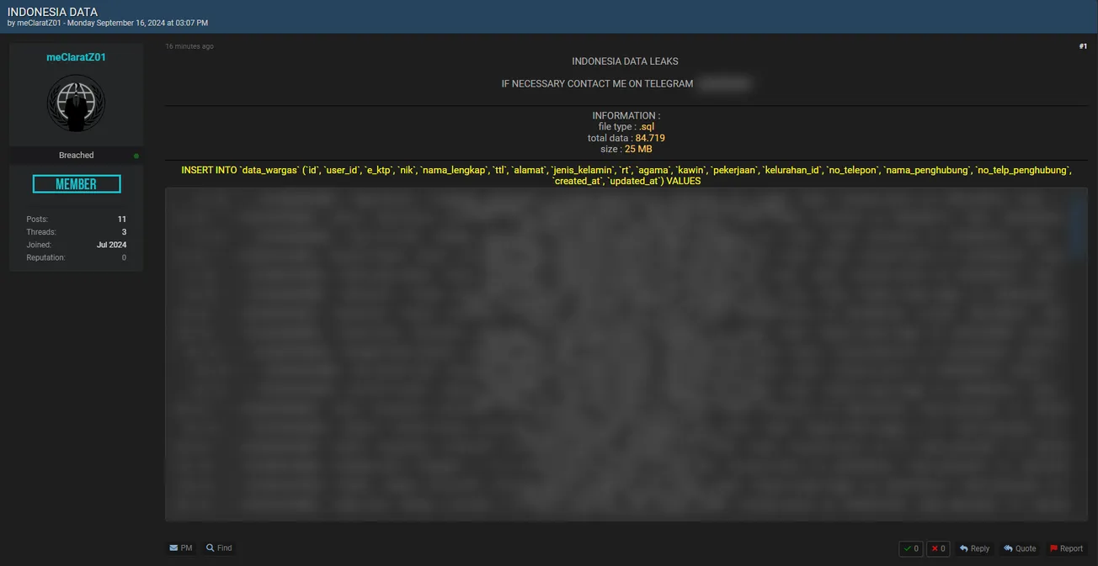The height and width of the screenshot is (566, 1098).
Task: Open meClaratZ01 profile from sidebar username
Action: point(76,57)
